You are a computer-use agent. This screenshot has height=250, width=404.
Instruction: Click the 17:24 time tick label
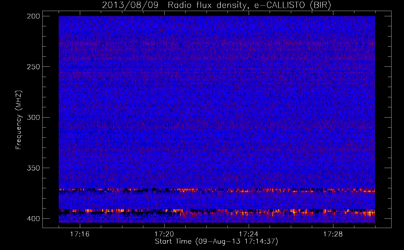pyautogui.click(x=248, y=234)
